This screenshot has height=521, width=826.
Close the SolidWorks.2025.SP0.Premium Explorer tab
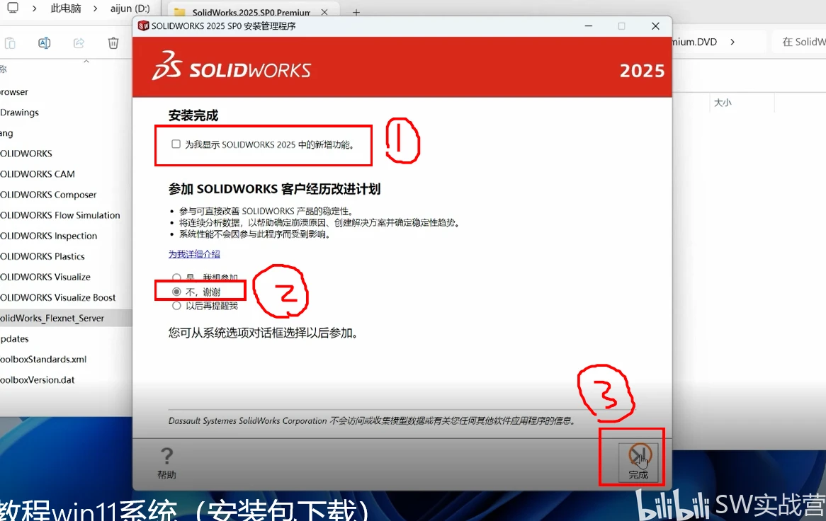click(324, 12)
